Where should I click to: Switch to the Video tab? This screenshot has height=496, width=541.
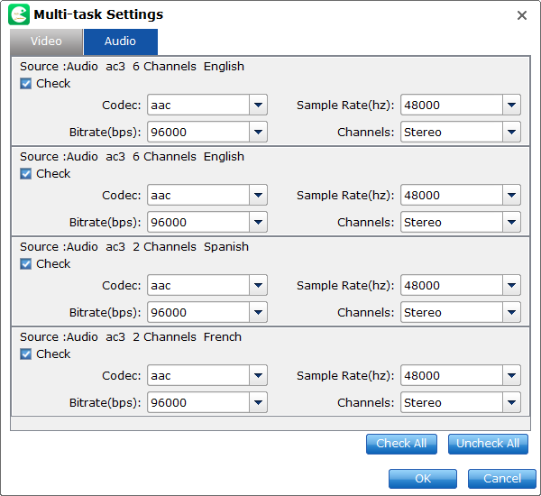(x=46, y=41)
